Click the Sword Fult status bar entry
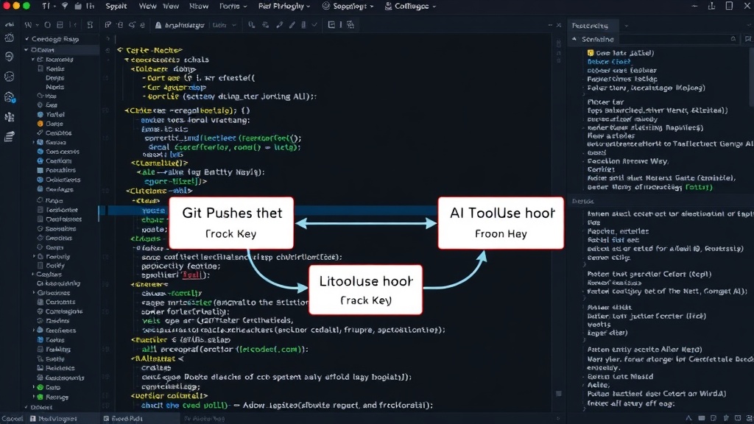754x424 pixels. click(123, 419)
